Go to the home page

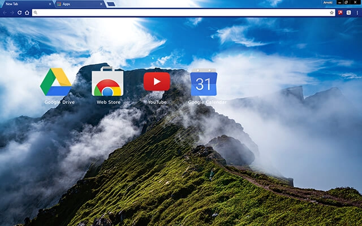pos(27,12)
